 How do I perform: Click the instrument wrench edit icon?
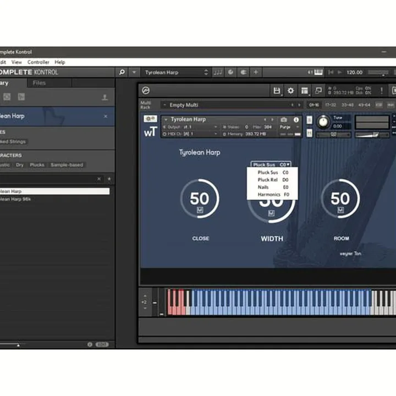pos(151,119)
